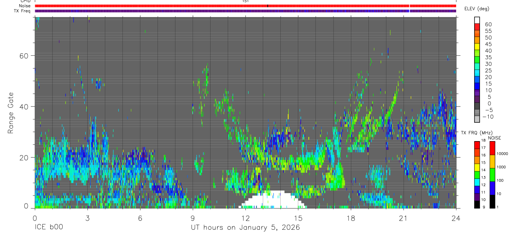Click the NOISE colorbar value '10000'
Screen dimensions: 513x236
point(503,154)
